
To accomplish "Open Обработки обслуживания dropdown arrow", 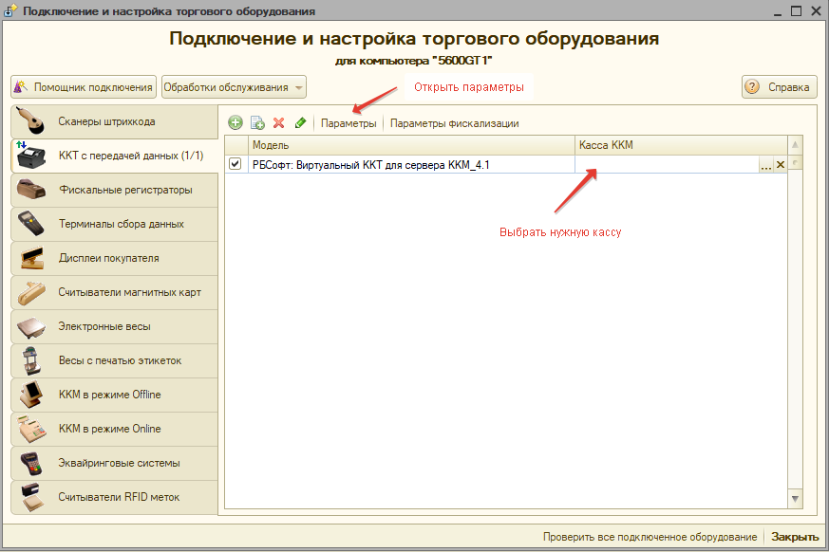I will 299,87.
